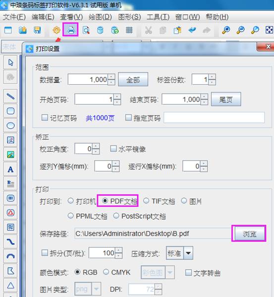Select the ellipse drawing tool

point(10,125)
